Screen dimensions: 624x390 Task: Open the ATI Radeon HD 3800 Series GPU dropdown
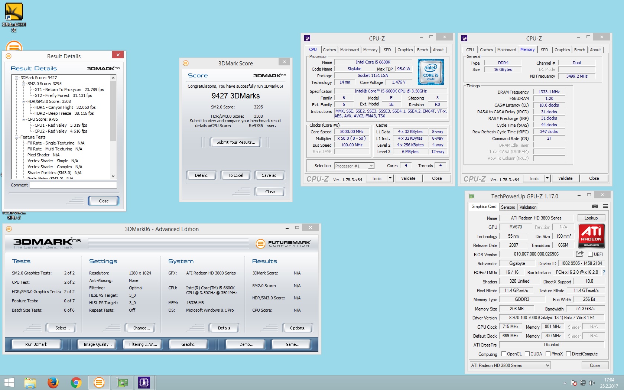510,365
